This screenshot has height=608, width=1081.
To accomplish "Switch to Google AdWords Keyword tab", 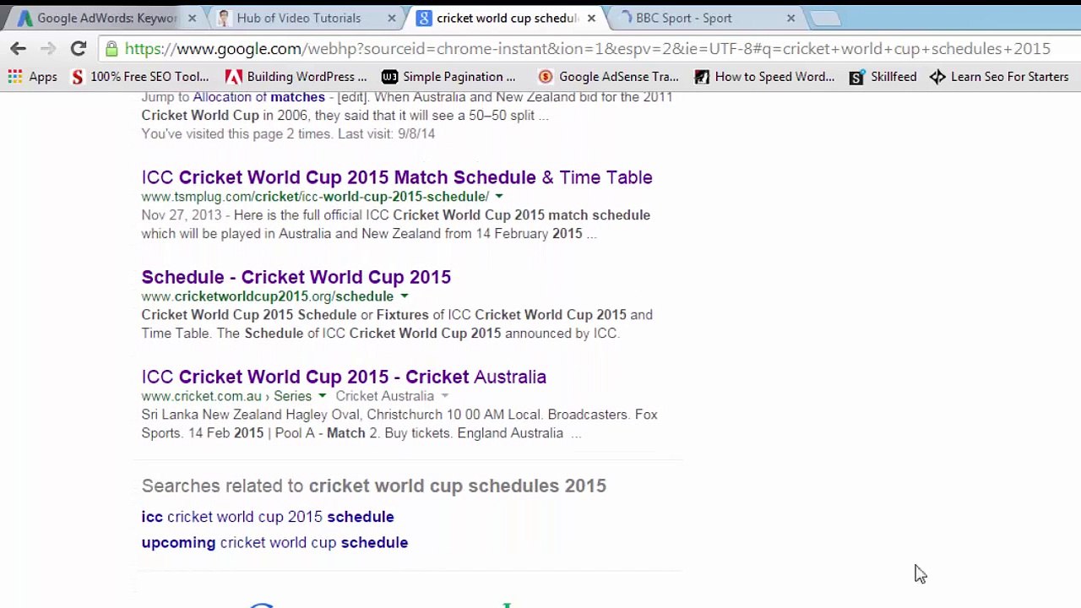I will (107, 18).
